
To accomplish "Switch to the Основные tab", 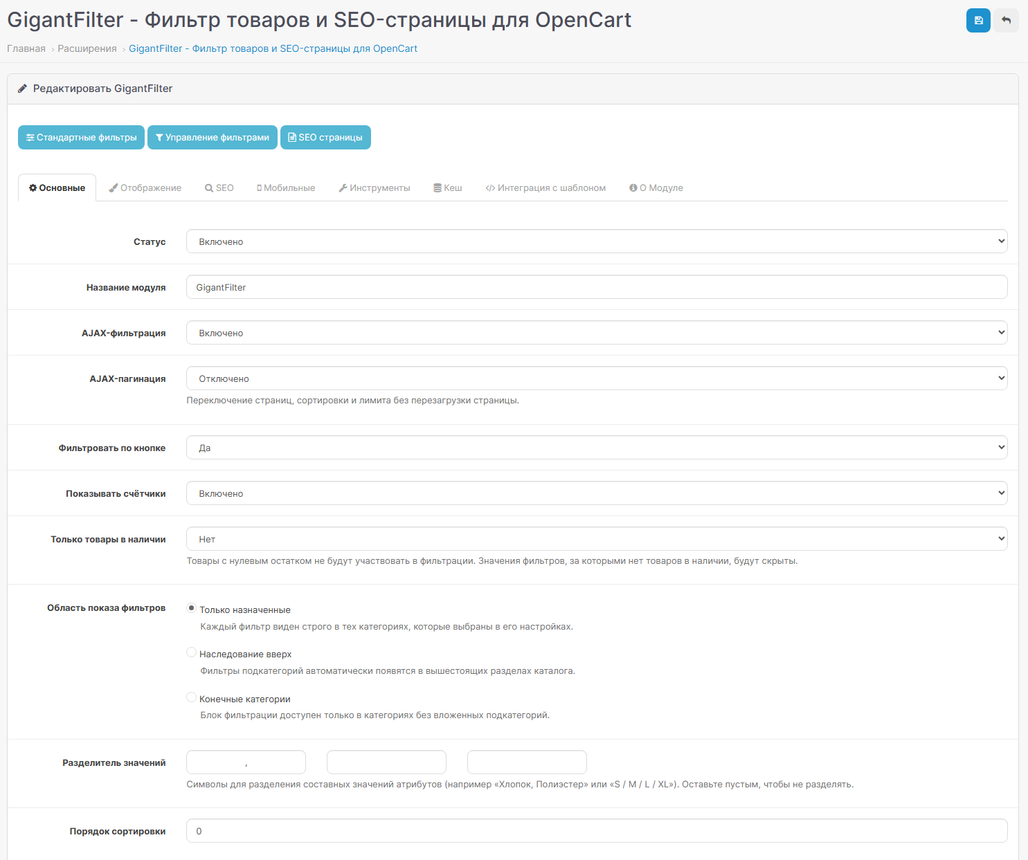I will [57, 187].
